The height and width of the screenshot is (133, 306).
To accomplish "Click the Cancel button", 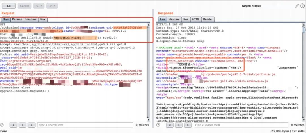I will [x=24, y=6].
